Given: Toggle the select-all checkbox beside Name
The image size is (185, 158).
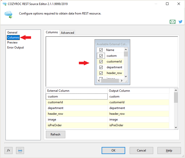Looking at the screenshot, I should coord(101,50).
